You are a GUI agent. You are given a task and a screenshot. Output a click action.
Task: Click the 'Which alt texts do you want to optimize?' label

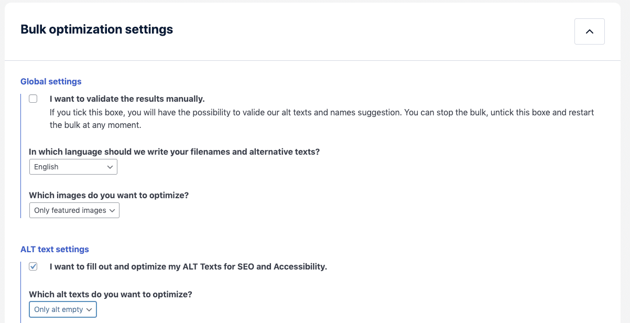click(x=111, y=294)
